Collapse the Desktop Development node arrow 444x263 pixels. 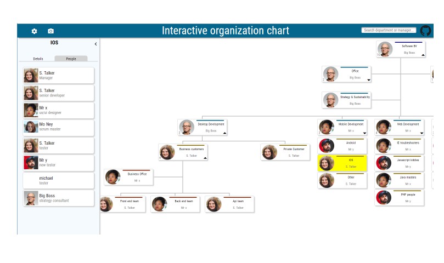tap(224, 133)
